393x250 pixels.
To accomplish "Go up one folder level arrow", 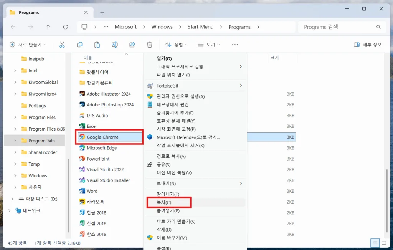I will point(48,27).
